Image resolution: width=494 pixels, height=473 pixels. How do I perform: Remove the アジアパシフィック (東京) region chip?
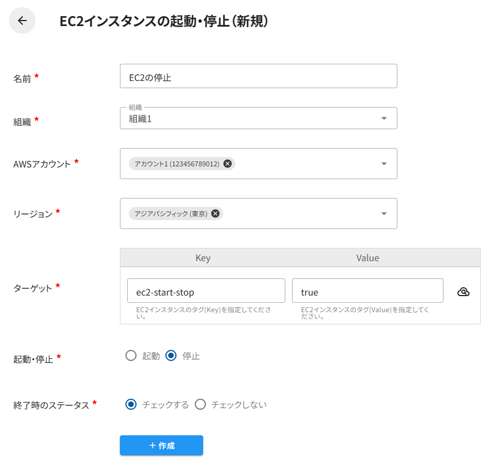pyautogui.click(x=215, y=213)
